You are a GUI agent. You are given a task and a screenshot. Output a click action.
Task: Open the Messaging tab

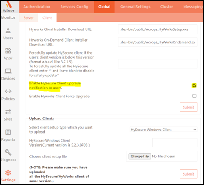click(x=193, y=7)
